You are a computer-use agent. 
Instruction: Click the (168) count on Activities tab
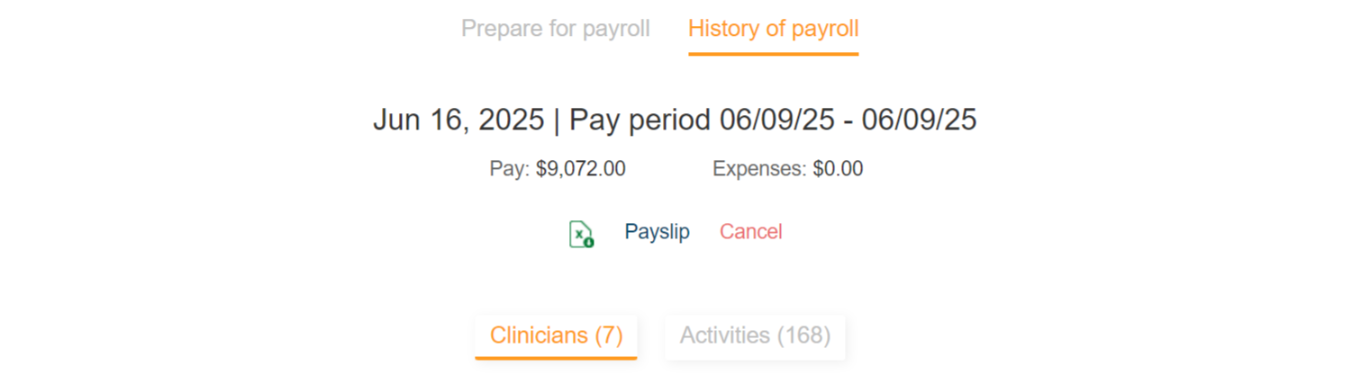click(x=803, y=335)
